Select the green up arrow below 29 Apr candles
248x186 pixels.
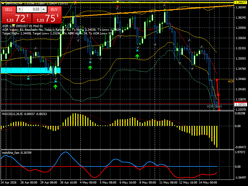click(x=55, y=86)
